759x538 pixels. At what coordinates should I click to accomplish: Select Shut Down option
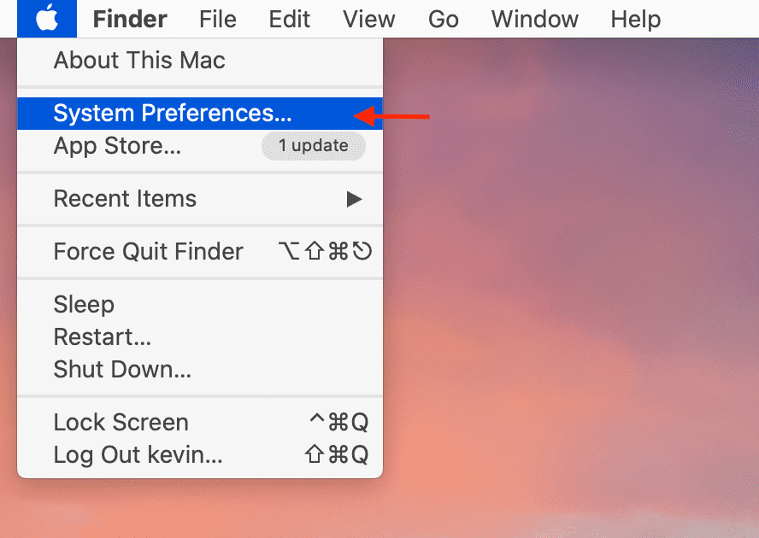point(200,369)
